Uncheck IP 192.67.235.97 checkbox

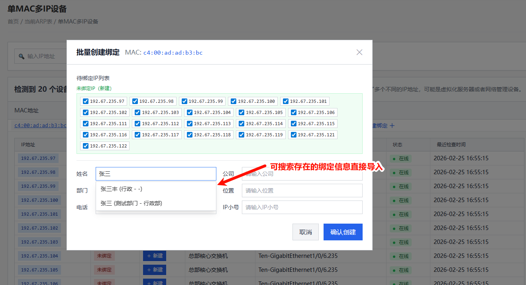click(85, 101)
